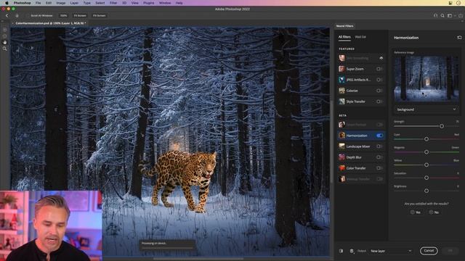
Task: Open the Layer menu
Action: [x=74, y=3]
